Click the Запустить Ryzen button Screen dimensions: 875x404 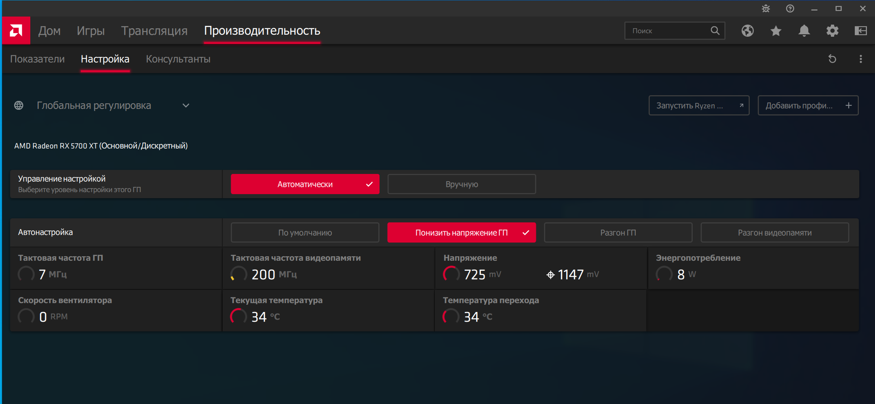699,105
